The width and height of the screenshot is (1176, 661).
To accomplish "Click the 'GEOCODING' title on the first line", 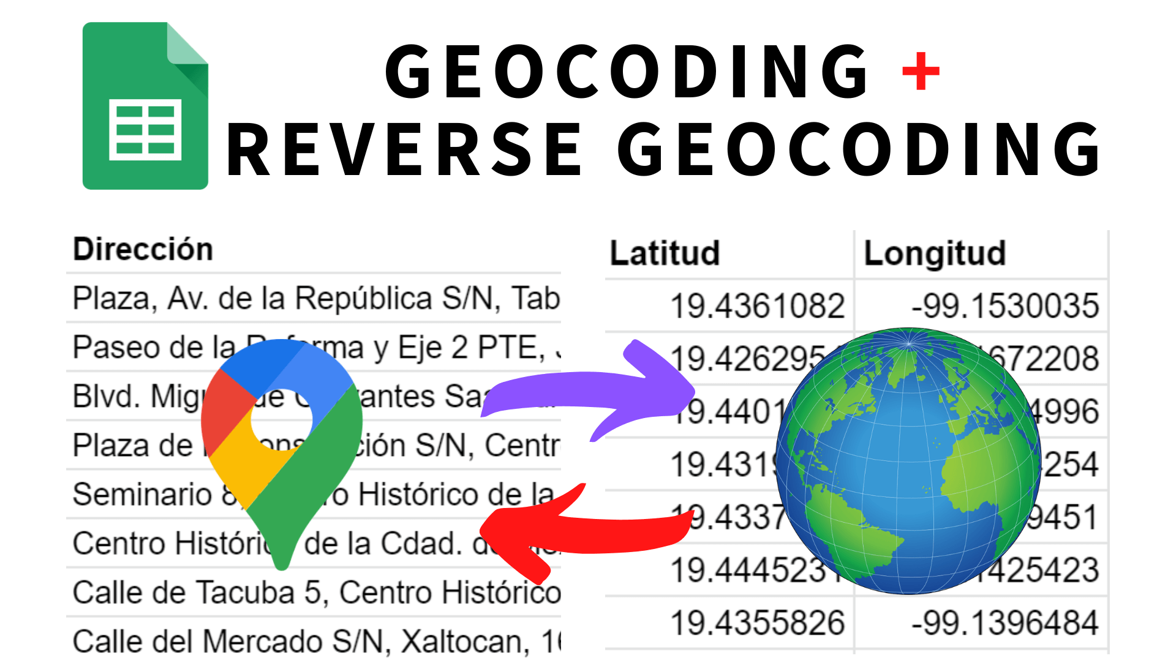I will [x=627, y=71].
